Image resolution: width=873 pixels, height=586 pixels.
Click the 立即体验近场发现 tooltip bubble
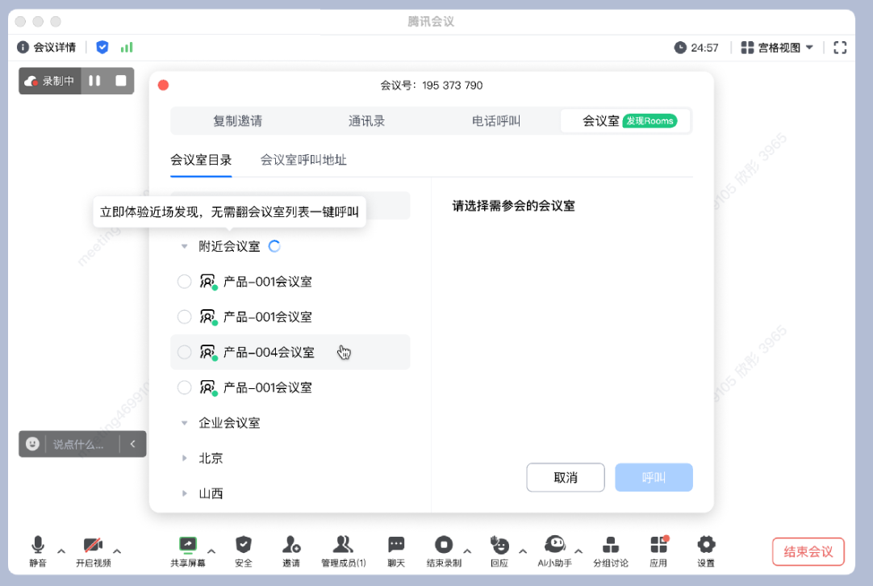point(229,211)
